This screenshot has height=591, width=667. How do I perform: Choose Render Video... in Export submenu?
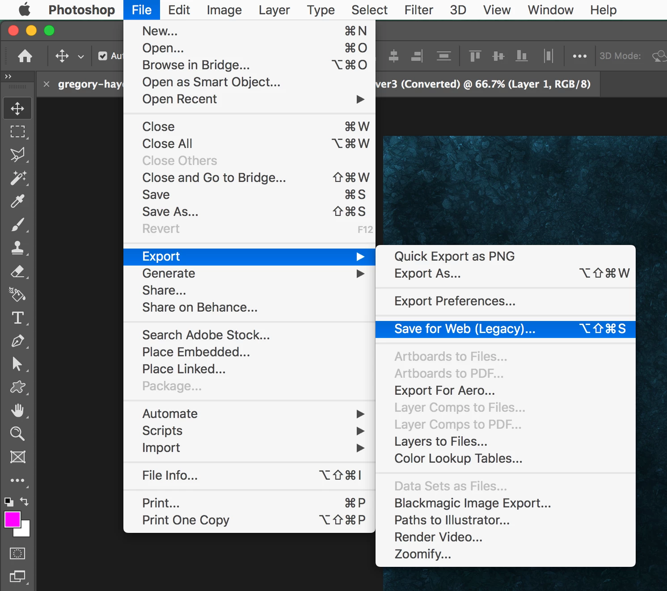point(506,537)
